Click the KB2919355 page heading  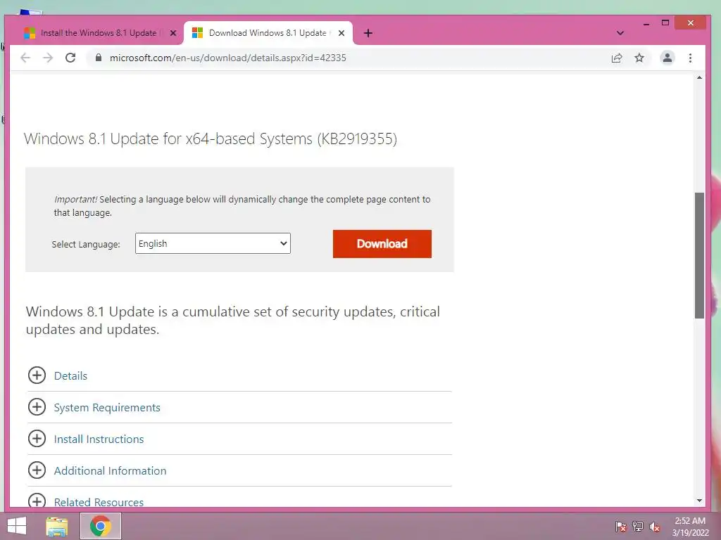click(x=211, y=139)
